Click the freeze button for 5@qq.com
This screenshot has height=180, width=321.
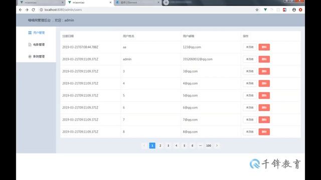click(250, 95)
